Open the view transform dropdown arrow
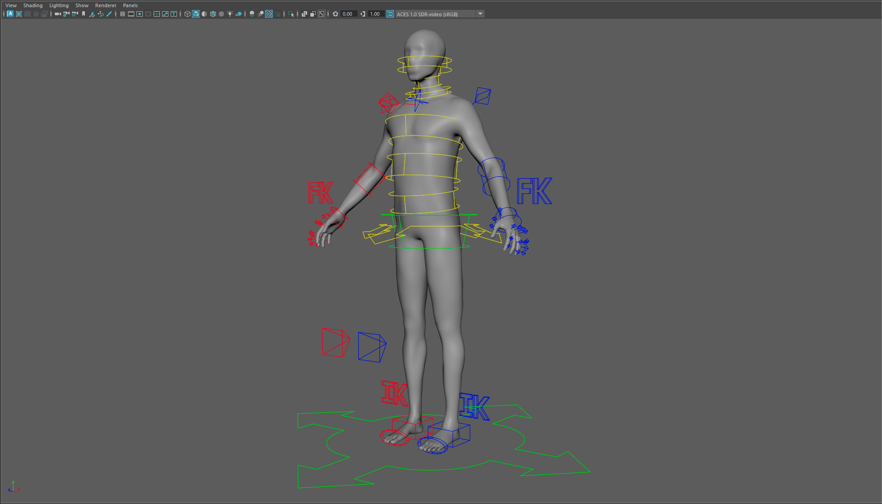Screen dimensions: 882x504 point(480,13)
